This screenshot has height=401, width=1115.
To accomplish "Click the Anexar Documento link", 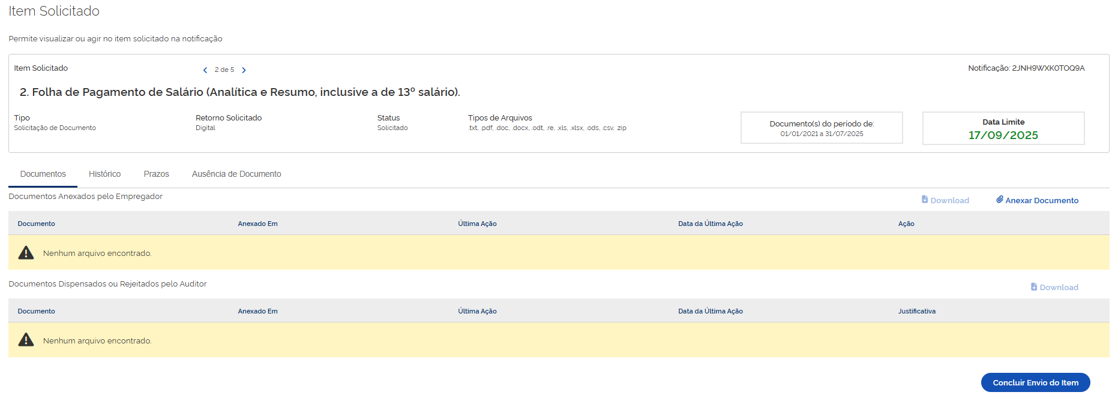I will (x=1038, y=200).
